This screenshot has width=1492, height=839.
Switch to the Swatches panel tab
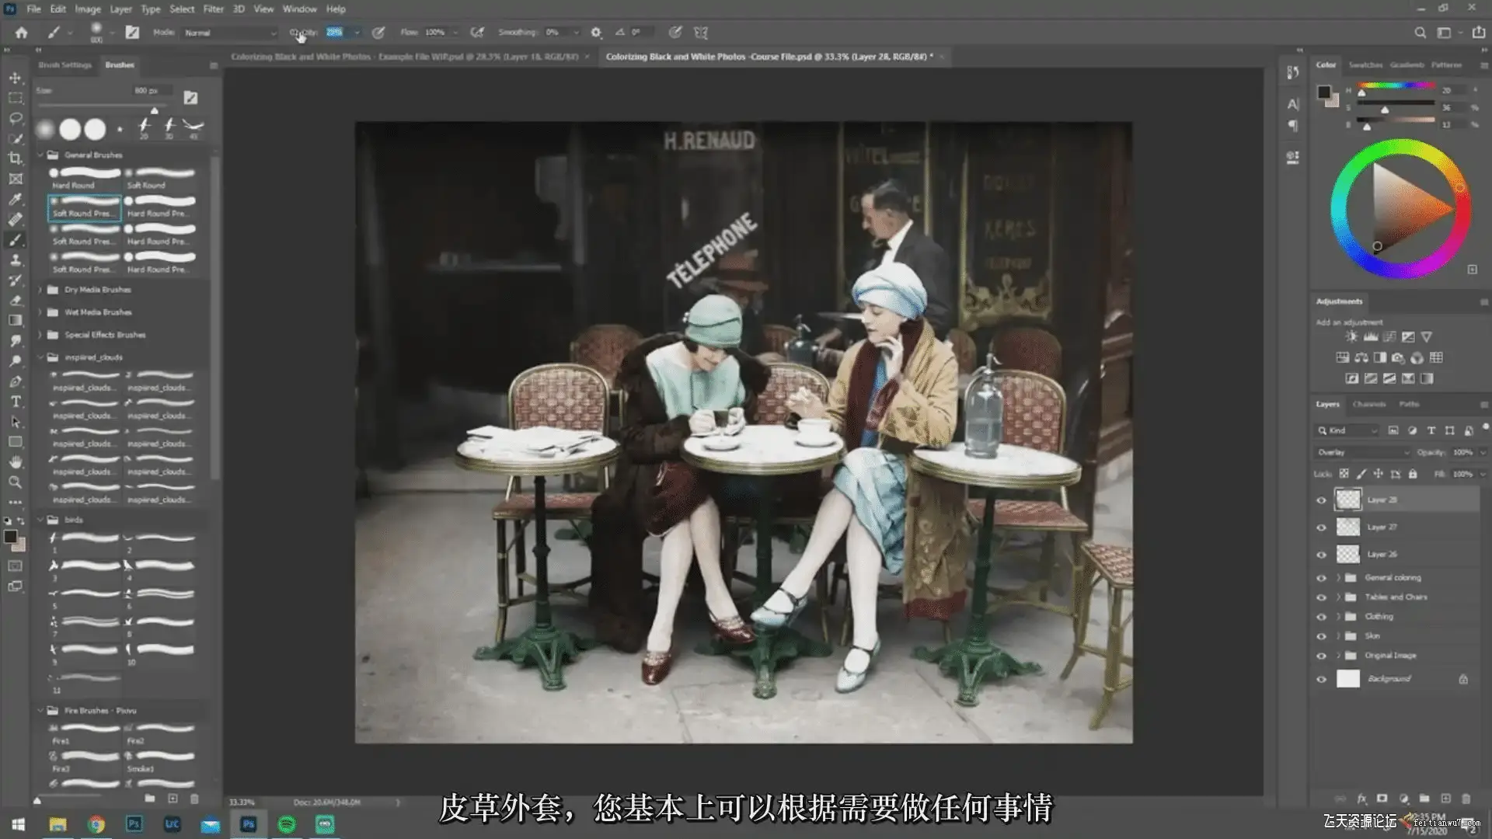[x=1365, y=65]
